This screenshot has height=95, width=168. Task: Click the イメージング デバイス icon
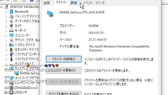pyautogui.click(x=11, y=16)
